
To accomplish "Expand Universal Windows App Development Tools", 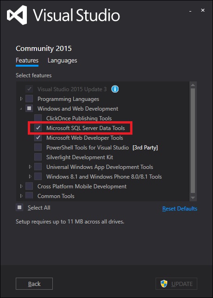I will tap(30, 167).
